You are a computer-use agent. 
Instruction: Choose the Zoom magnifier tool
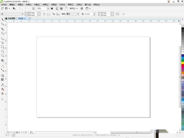coord(3,33)
